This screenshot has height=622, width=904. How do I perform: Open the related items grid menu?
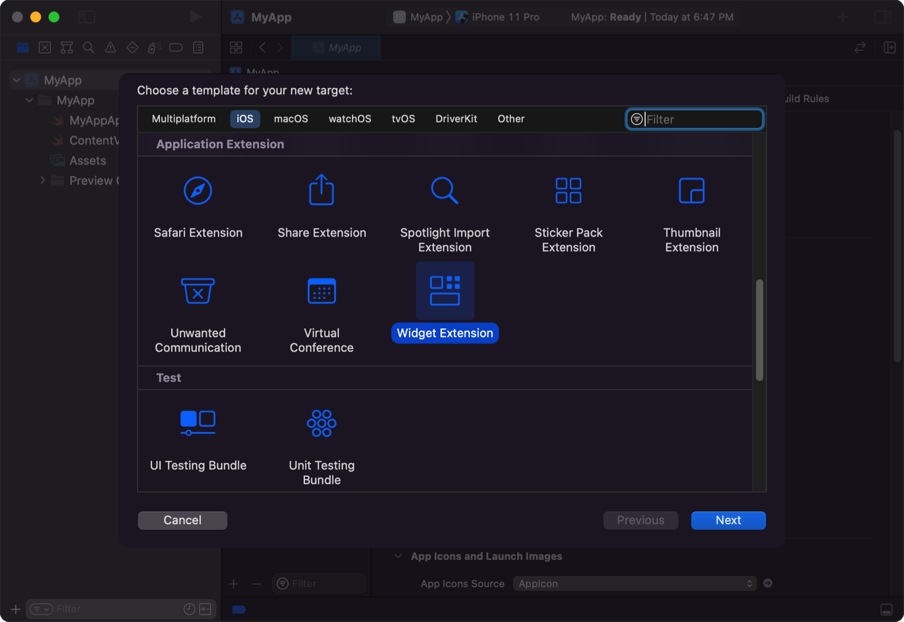tap(236, 47)
